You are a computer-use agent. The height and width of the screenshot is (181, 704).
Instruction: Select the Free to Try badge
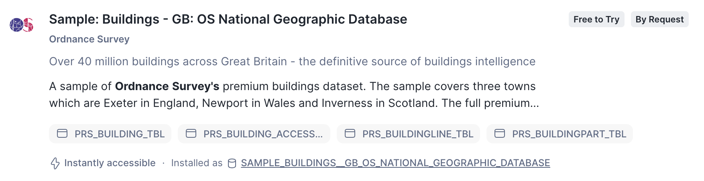tap(596, 19)
